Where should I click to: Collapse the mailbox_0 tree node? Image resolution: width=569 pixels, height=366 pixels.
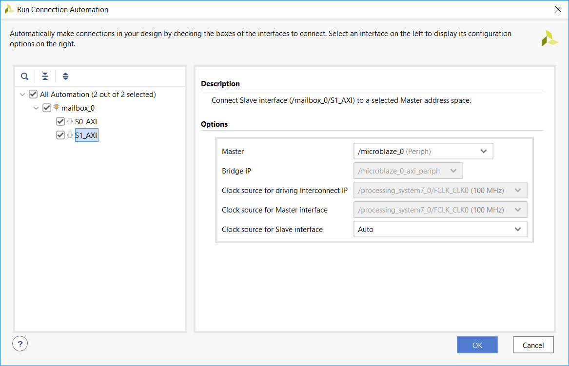[x=36, y=108]
